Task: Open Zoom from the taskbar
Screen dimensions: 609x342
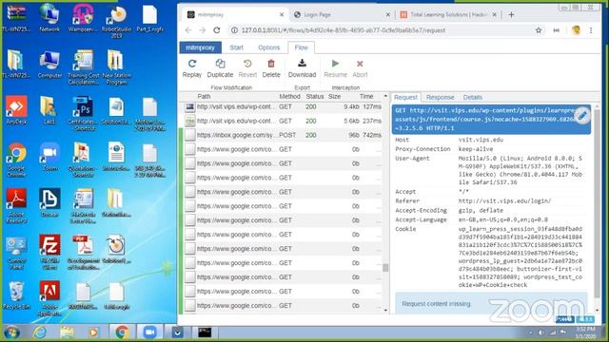Action: [x=149, y=332]
